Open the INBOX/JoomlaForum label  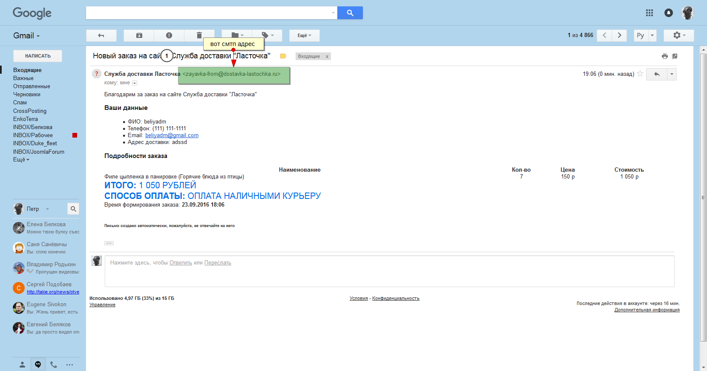[39, 152]
